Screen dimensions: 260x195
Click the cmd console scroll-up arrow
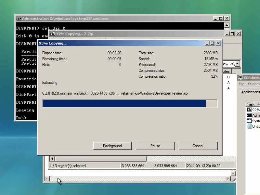pos(227,25)
